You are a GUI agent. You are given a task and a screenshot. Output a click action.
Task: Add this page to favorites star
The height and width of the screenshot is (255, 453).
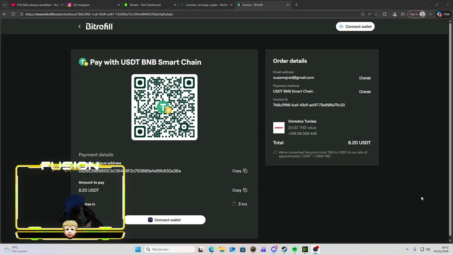[376, 14]
